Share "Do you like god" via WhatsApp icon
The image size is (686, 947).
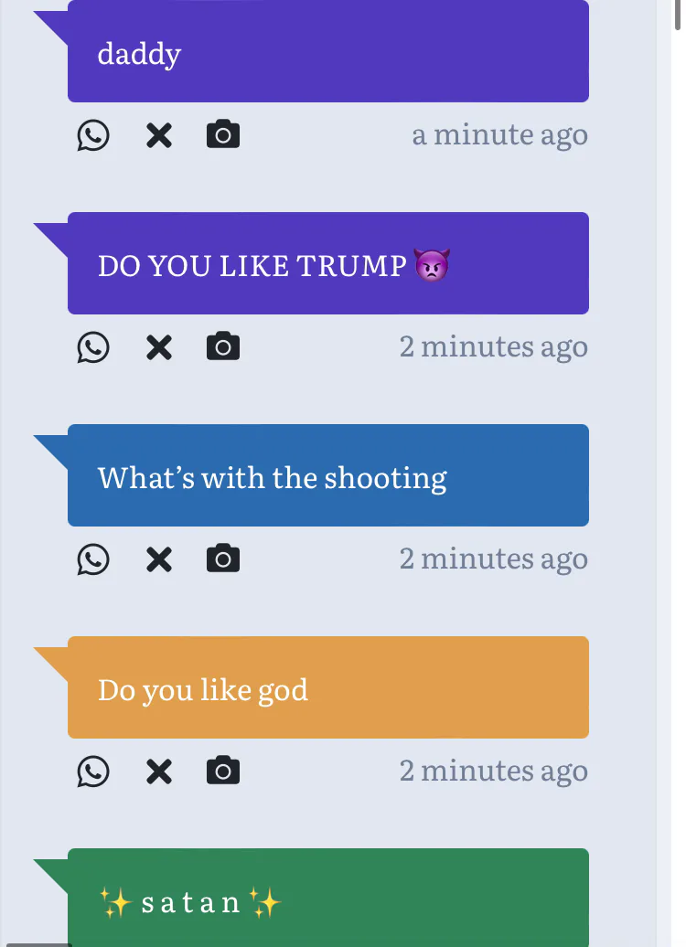(x=93, y=771)
